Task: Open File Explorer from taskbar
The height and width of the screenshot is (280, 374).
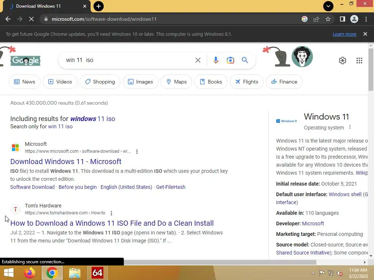Action: [x=75, y=273]
